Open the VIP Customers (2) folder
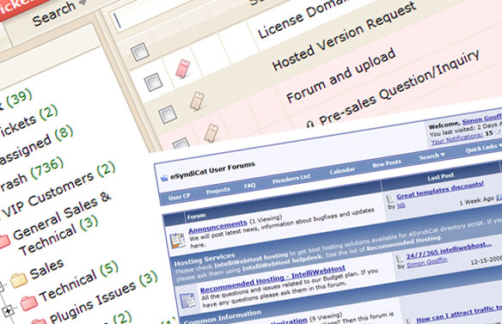The image size is (502, 324). (x=58, y=190)
